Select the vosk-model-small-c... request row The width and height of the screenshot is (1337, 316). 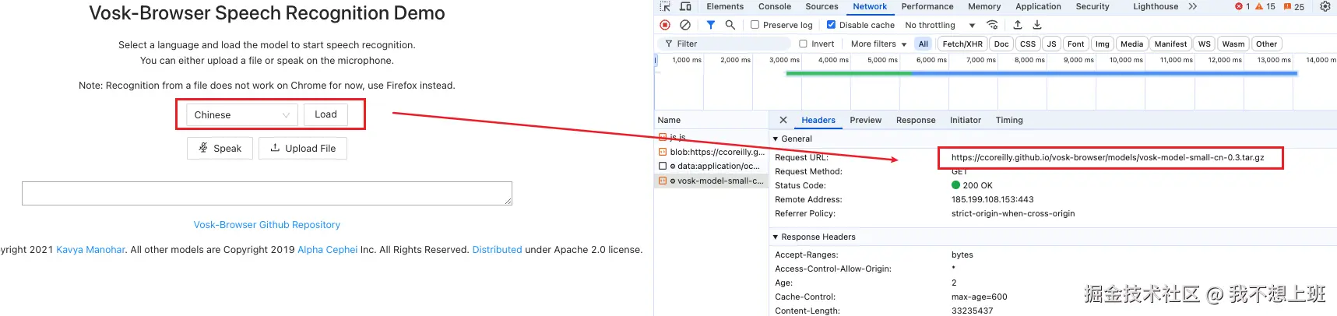tap(712, 181)
